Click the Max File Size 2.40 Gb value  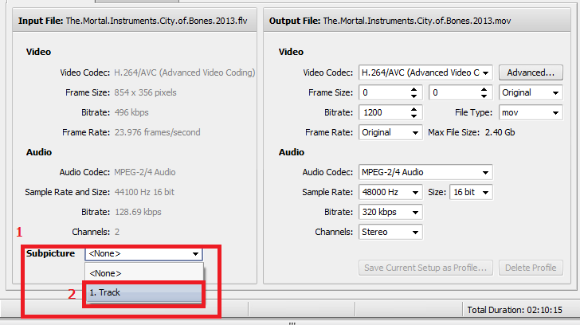[x=500, y=132]
